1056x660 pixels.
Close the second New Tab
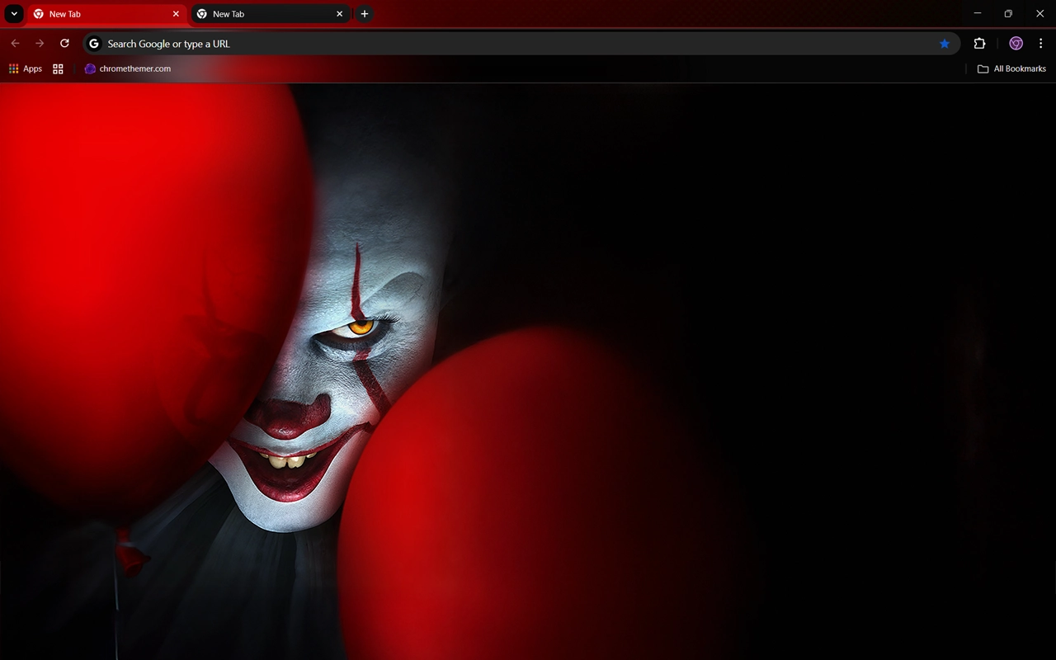pos(339,14)
